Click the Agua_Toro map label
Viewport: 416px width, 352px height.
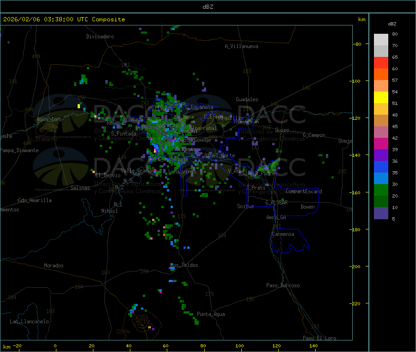point(49,119)
